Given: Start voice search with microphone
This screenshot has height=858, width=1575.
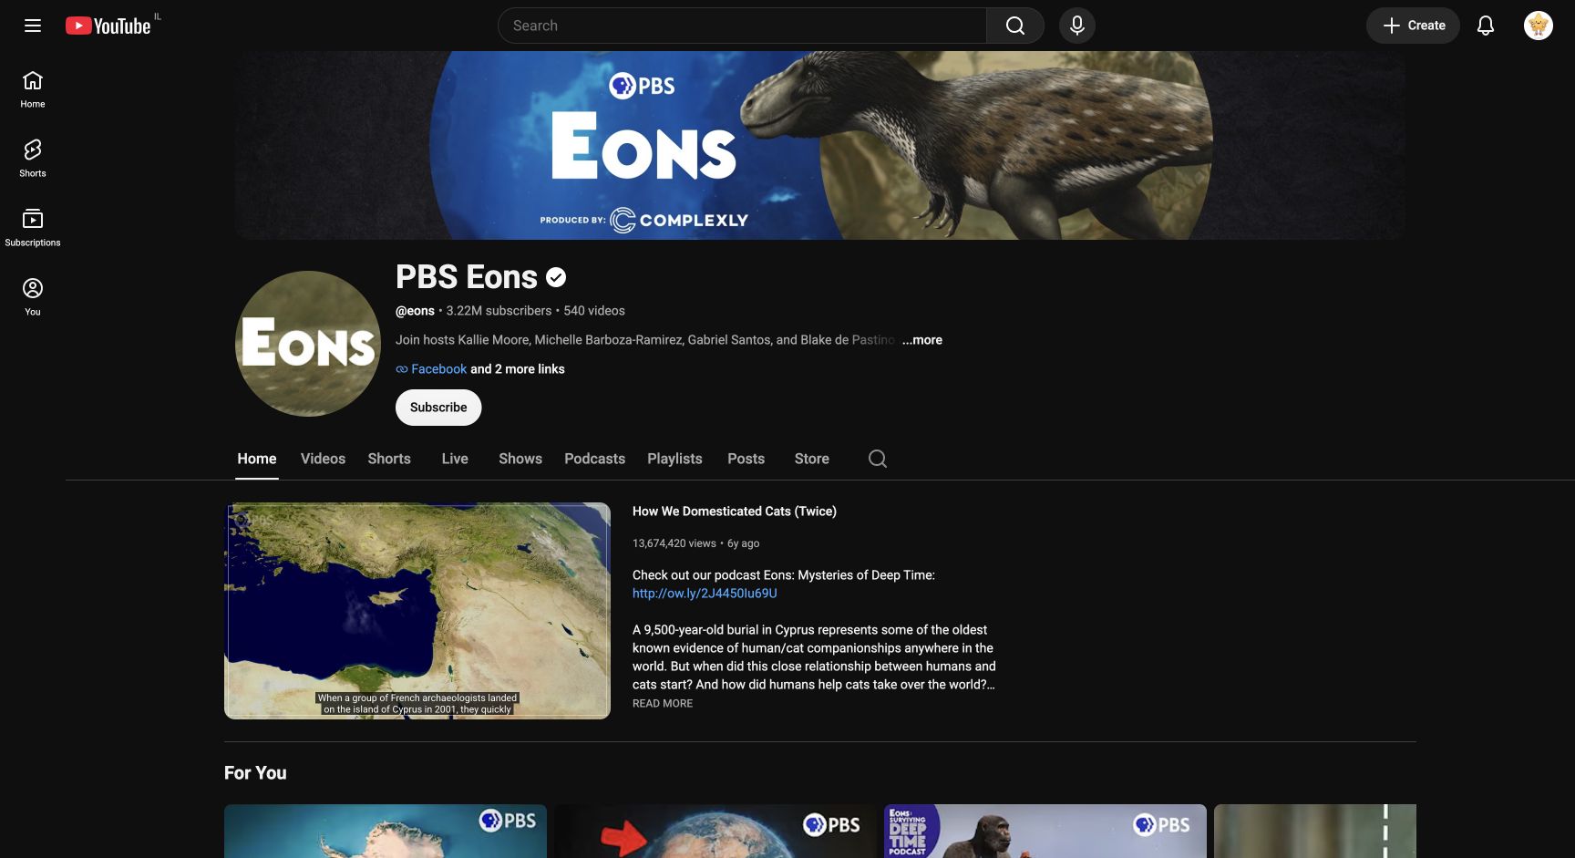Looking at the screenshot, I should pyautogui.click(x=1076, y=26).
